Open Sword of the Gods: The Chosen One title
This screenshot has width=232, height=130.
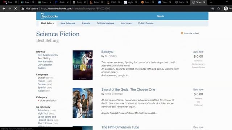(128, 90)
